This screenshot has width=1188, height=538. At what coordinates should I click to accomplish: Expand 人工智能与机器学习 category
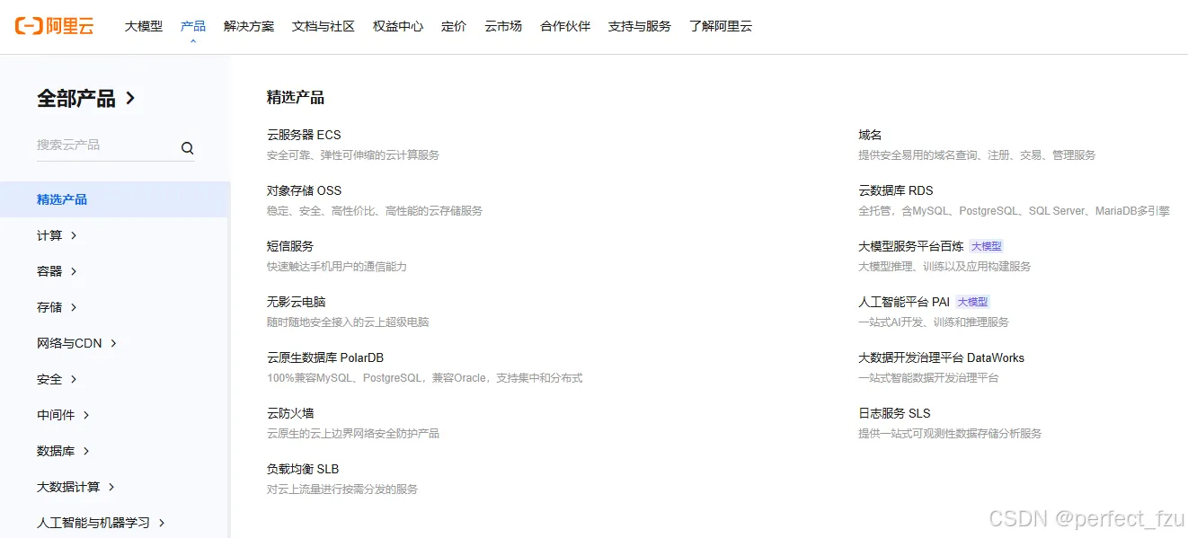[x=93, y=522]
